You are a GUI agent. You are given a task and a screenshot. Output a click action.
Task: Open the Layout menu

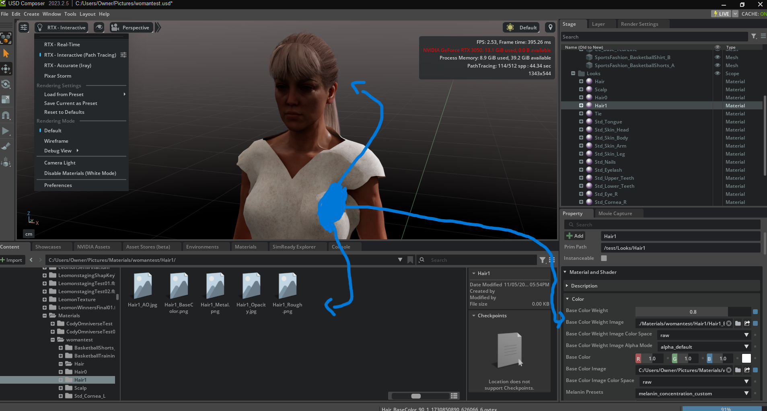(87, 14)
